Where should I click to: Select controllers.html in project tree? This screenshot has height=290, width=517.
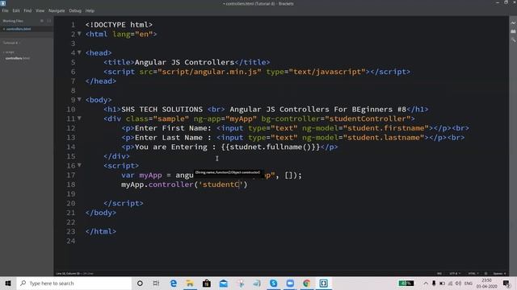coord(18,58)
